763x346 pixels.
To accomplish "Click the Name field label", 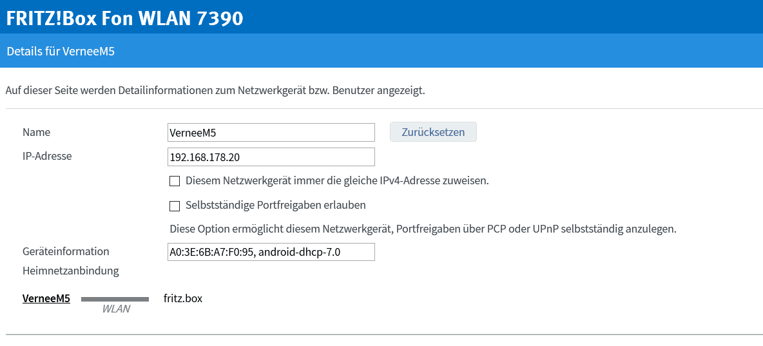I will [37, 132].
